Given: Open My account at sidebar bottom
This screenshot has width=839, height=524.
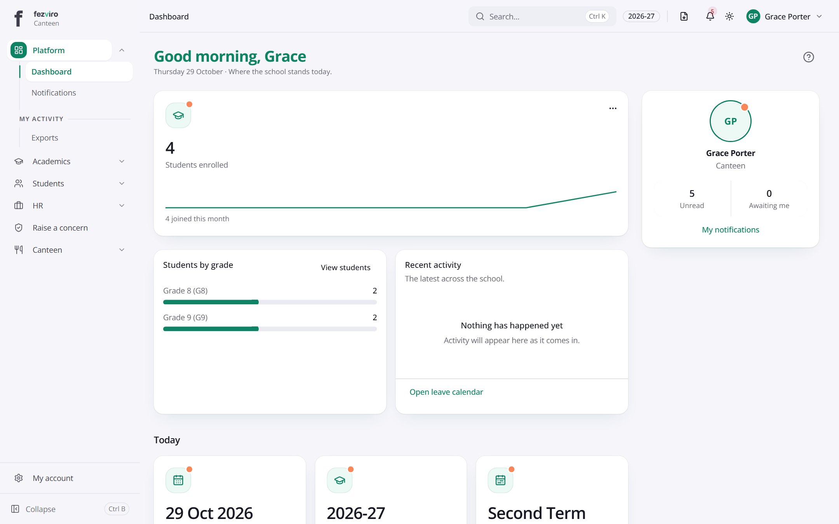Looking at the screenshot, I should pyautogui.click(x=70, y=478).
